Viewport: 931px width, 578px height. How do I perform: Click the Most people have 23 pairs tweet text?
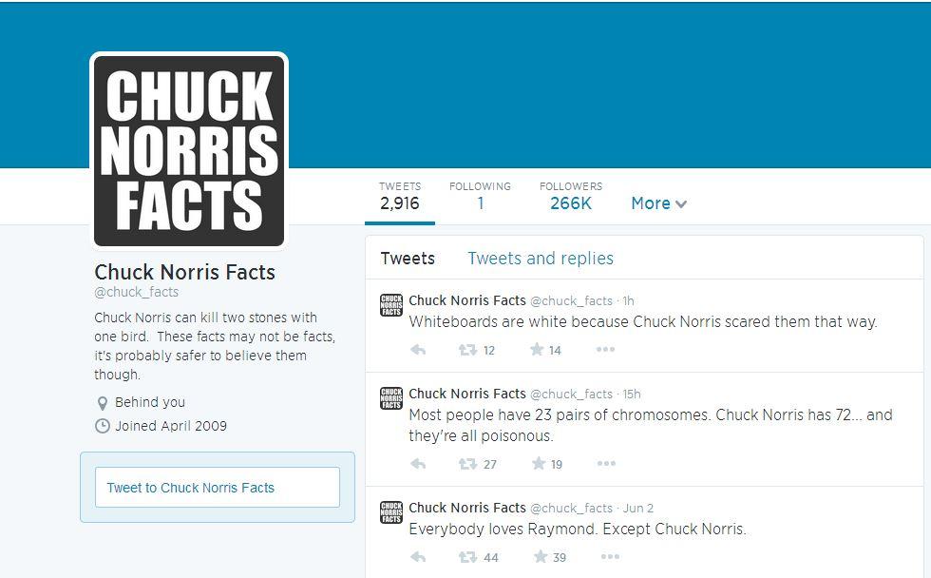point(651,425)
